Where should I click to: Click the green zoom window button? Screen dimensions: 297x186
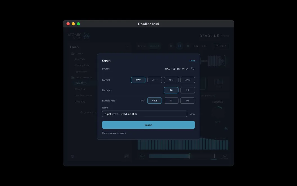point(78,24)
